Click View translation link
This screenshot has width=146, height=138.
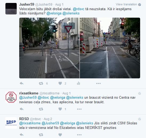[x=126, y=4]
